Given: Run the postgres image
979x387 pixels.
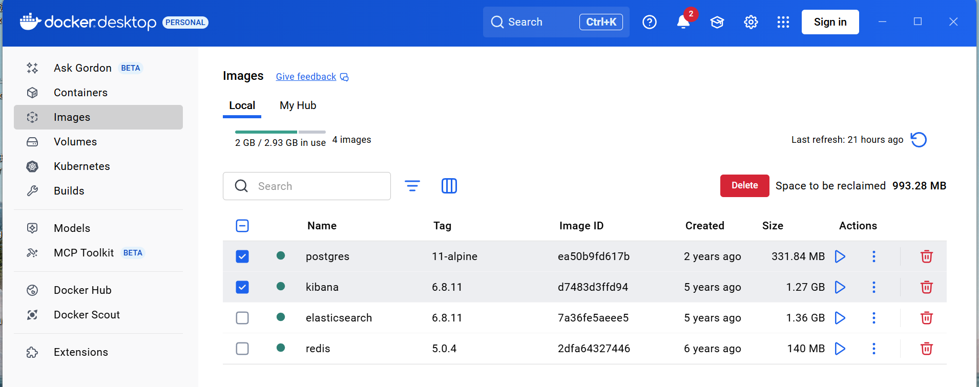Looking at the screenshot, I should coord(840,256).
